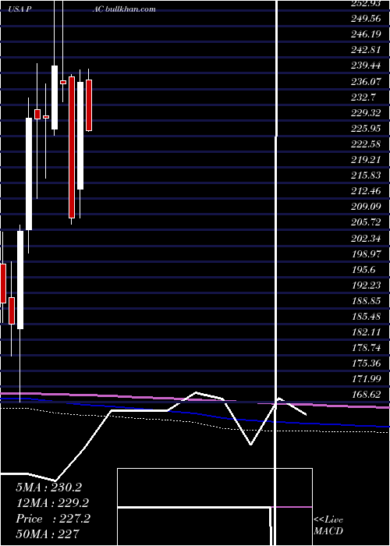390x546 pixels.
Task: Click the 192.23 price axis label
Action: 366,285
